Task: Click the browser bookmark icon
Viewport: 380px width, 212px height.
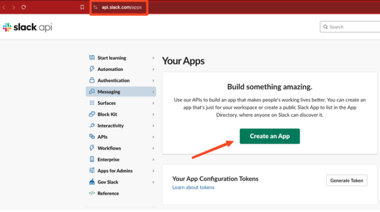Action: coord(82,7)
